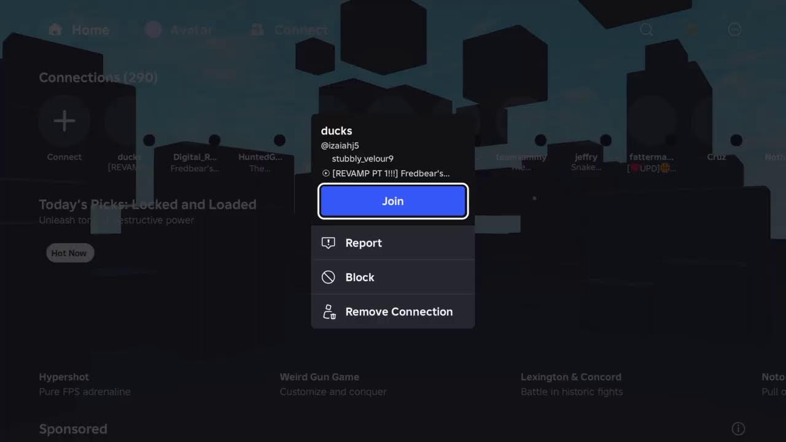Click the ducks name header in popup
Image resolution: width=786 pixels, height=442 pixels.
point(337,131)
